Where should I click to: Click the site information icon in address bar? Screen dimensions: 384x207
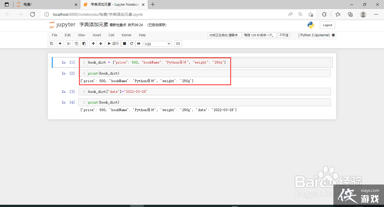[x=47, y=14]
